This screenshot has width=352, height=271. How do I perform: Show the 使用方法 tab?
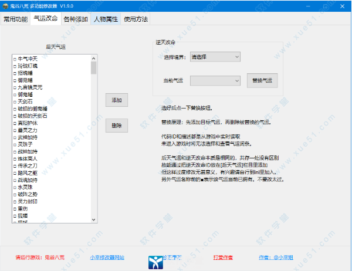pyautogui.click(x=135, y=19)
